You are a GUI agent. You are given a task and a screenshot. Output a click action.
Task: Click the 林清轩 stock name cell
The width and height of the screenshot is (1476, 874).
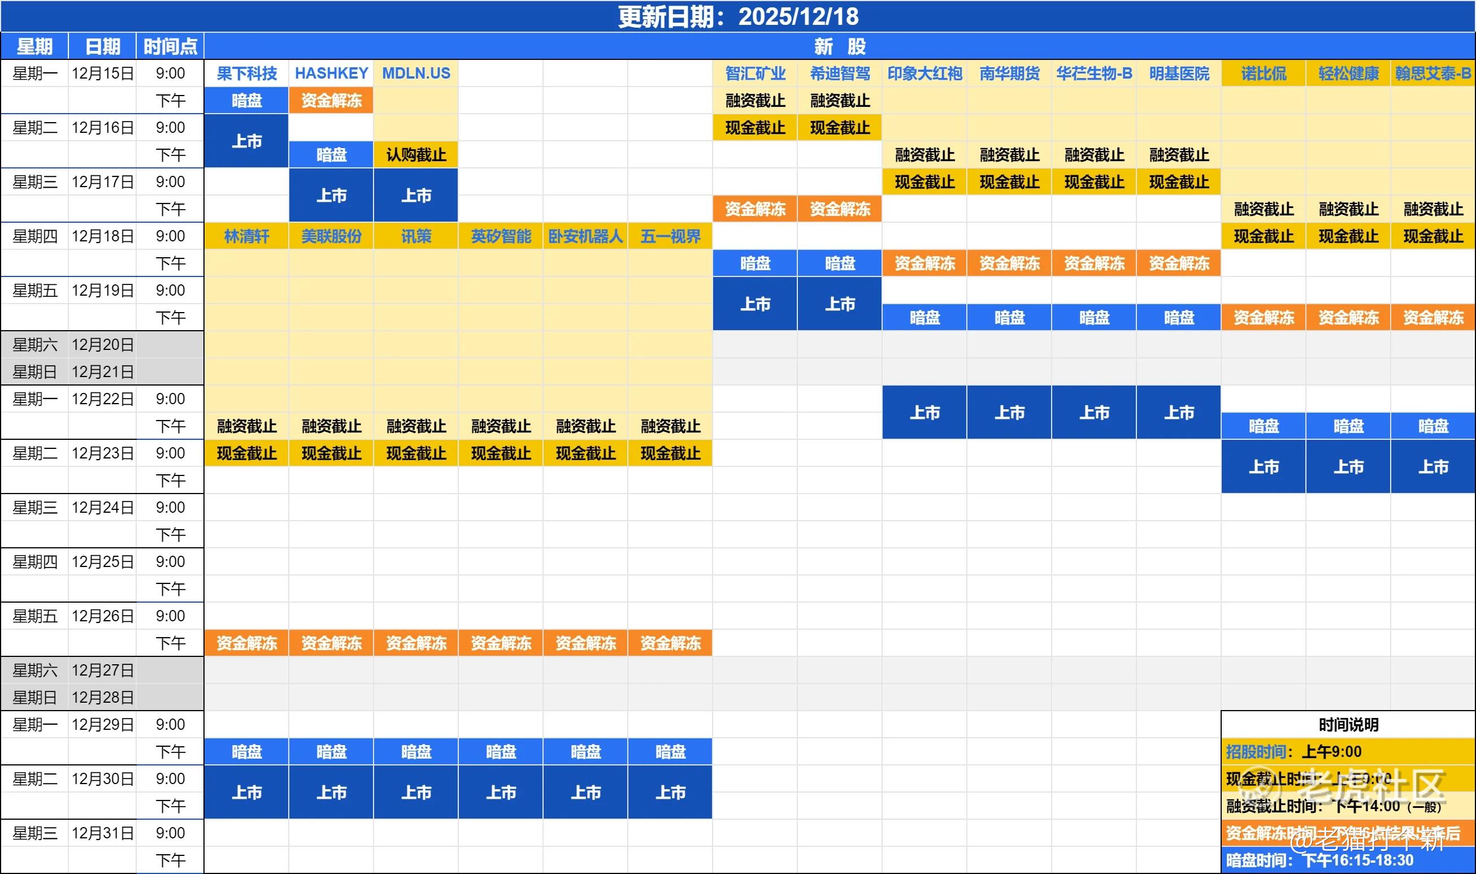[x=246, y=236]
